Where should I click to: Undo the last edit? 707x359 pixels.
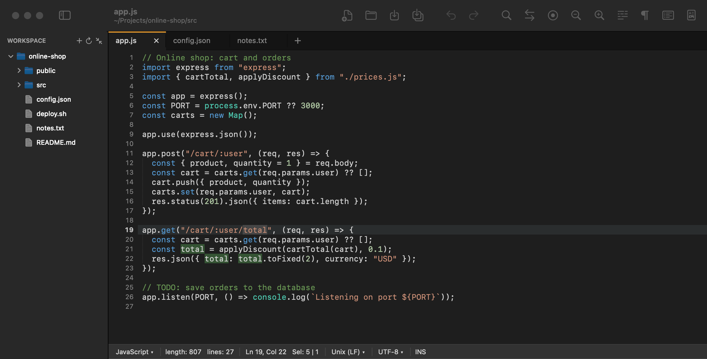pos(451,15)
